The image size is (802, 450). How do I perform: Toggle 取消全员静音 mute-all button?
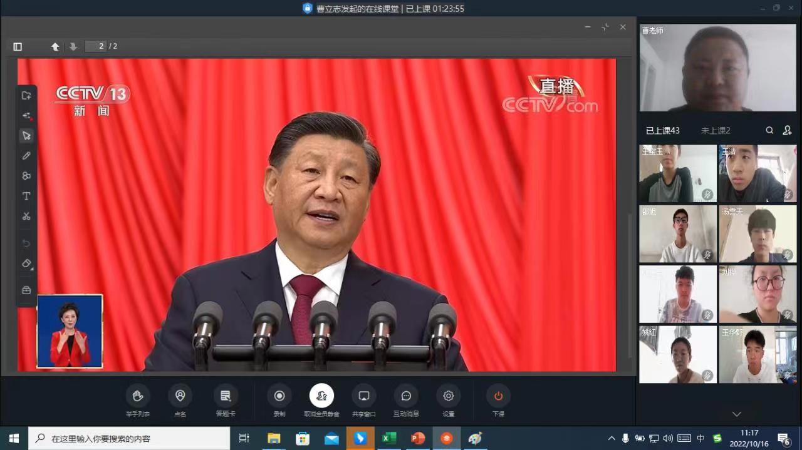(321, 396)
